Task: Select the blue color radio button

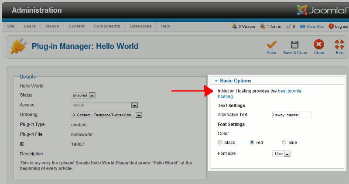Action: pyautogui.click(x=284, y=143)
